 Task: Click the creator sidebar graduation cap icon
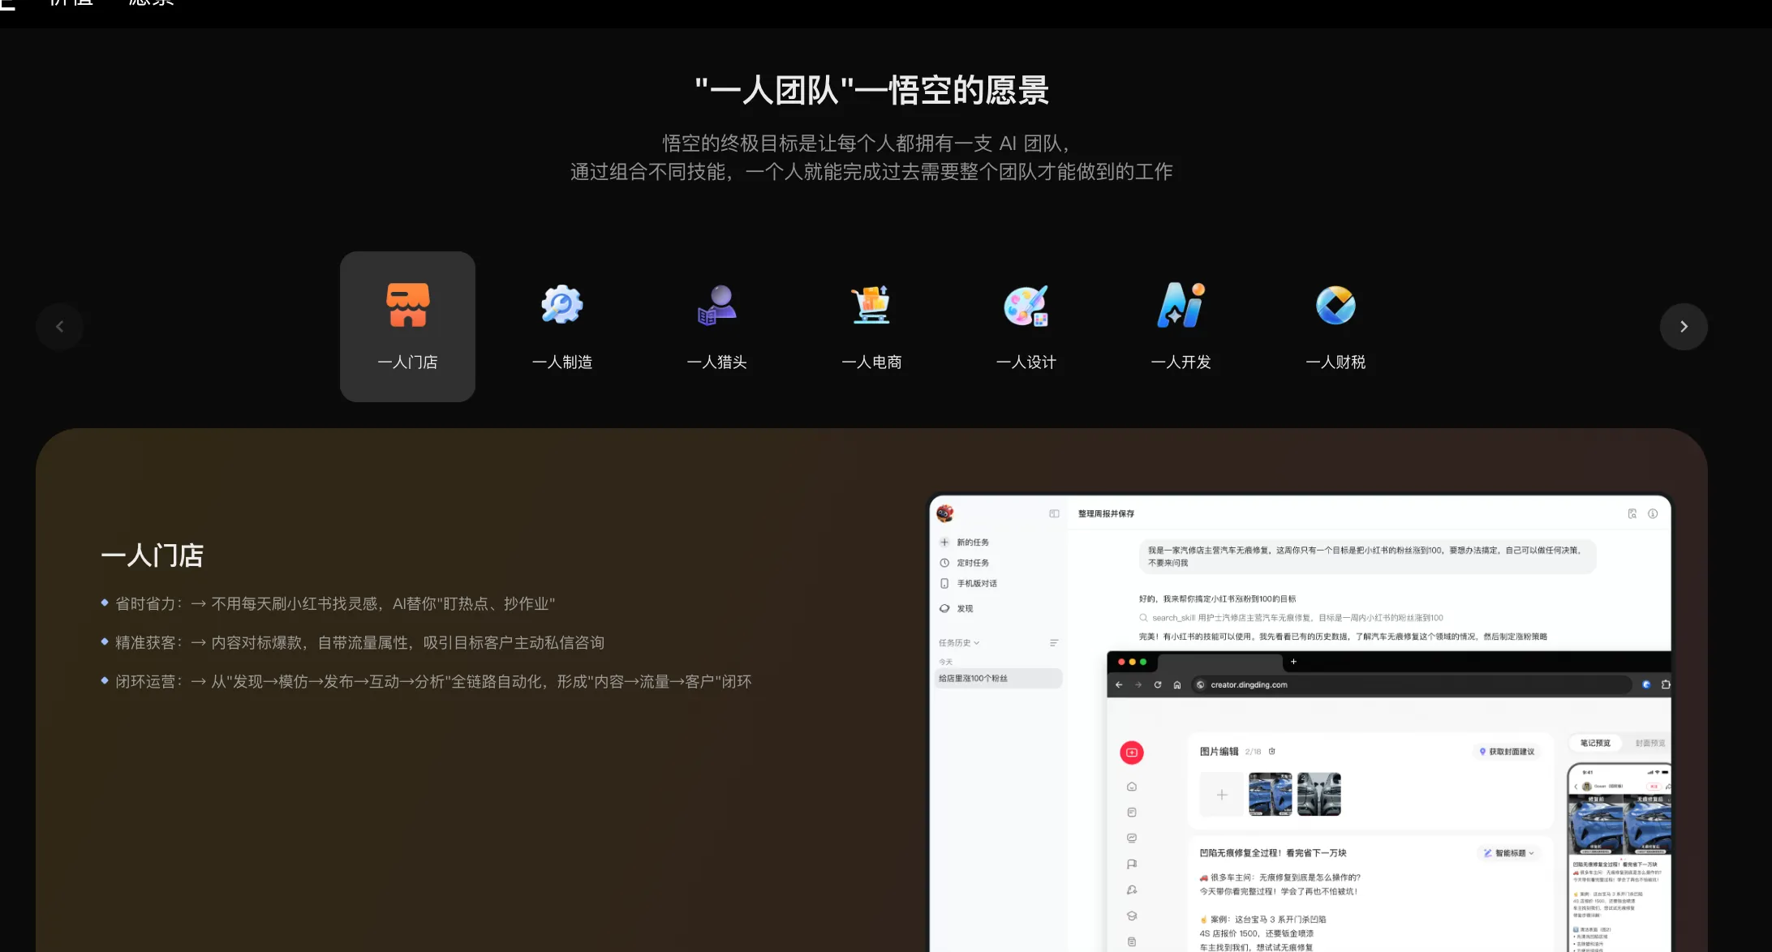(1132, 916)
